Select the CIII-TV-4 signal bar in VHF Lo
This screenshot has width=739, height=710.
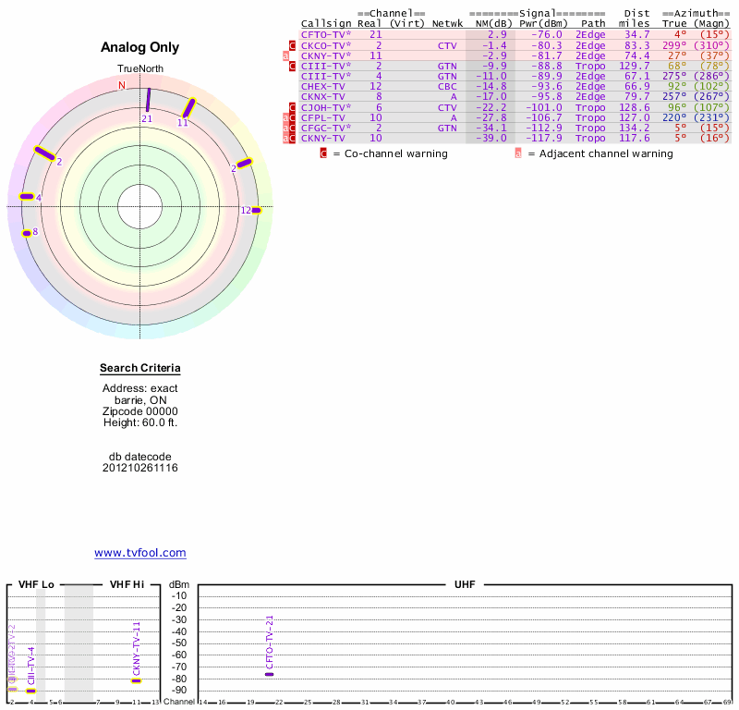point(30,691)
